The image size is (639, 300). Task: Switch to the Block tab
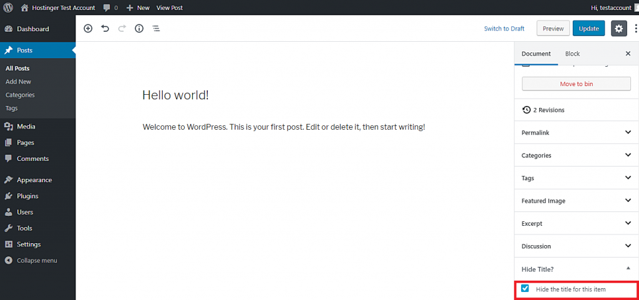pos(572,54)
